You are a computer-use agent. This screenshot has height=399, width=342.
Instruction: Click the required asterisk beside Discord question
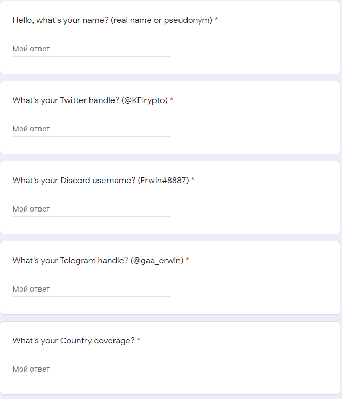(x=193, y=181)
